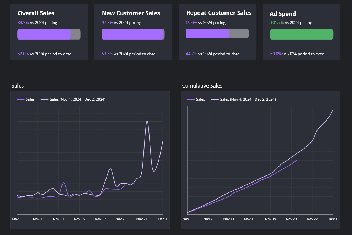Toggle the Sales legend in Sales chart
Screen dimensions: 352x235
pos(26,99)
